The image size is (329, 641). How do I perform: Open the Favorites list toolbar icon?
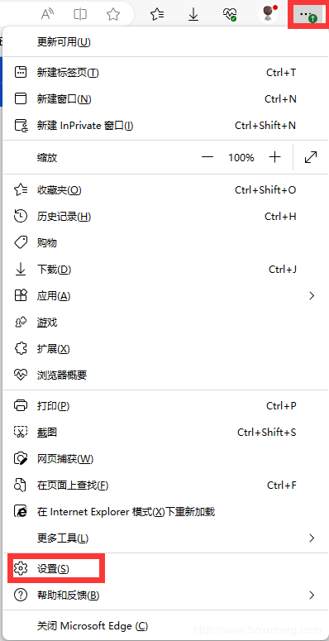(x=157, y=15)
